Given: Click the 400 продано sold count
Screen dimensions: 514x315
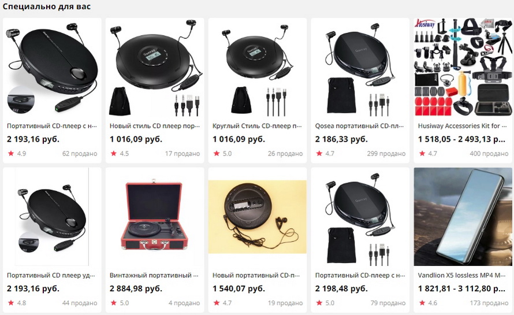Looking at the screenshot, I should [x=489, y=153].
